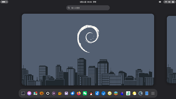The image size is (176, 99).
Task: Toggle the Activities workspace indicator pill
Action: tap(4, 2)
